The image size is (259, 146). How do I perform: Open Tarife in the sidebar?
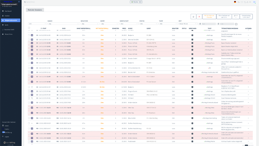[x=6, y=25]
